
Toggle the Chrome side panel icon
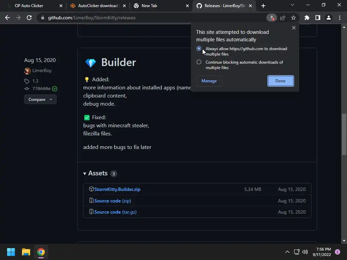[x=318, y=18]
